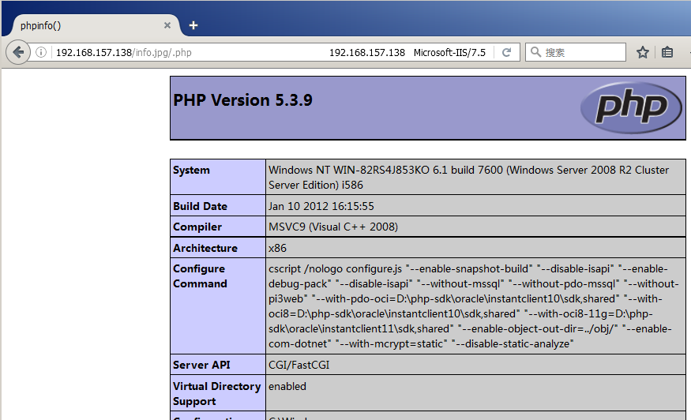Select the 'System' row label
Image resolution: width=691 pixels, height=420 pixels.
191,170
